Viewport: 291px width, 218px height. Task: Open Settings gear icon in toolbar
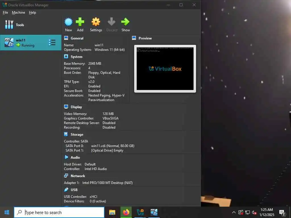click(96, 22)
